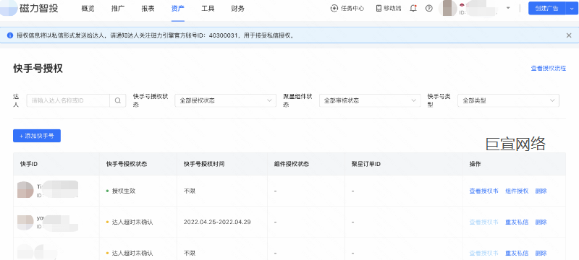Click the 授权生效 status text
The image size is (579, 260).
pos(123,191)
